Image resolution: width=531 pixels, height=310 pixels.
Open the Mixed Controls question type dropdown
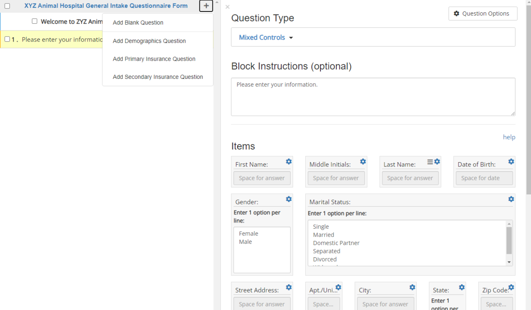[266, 37]
